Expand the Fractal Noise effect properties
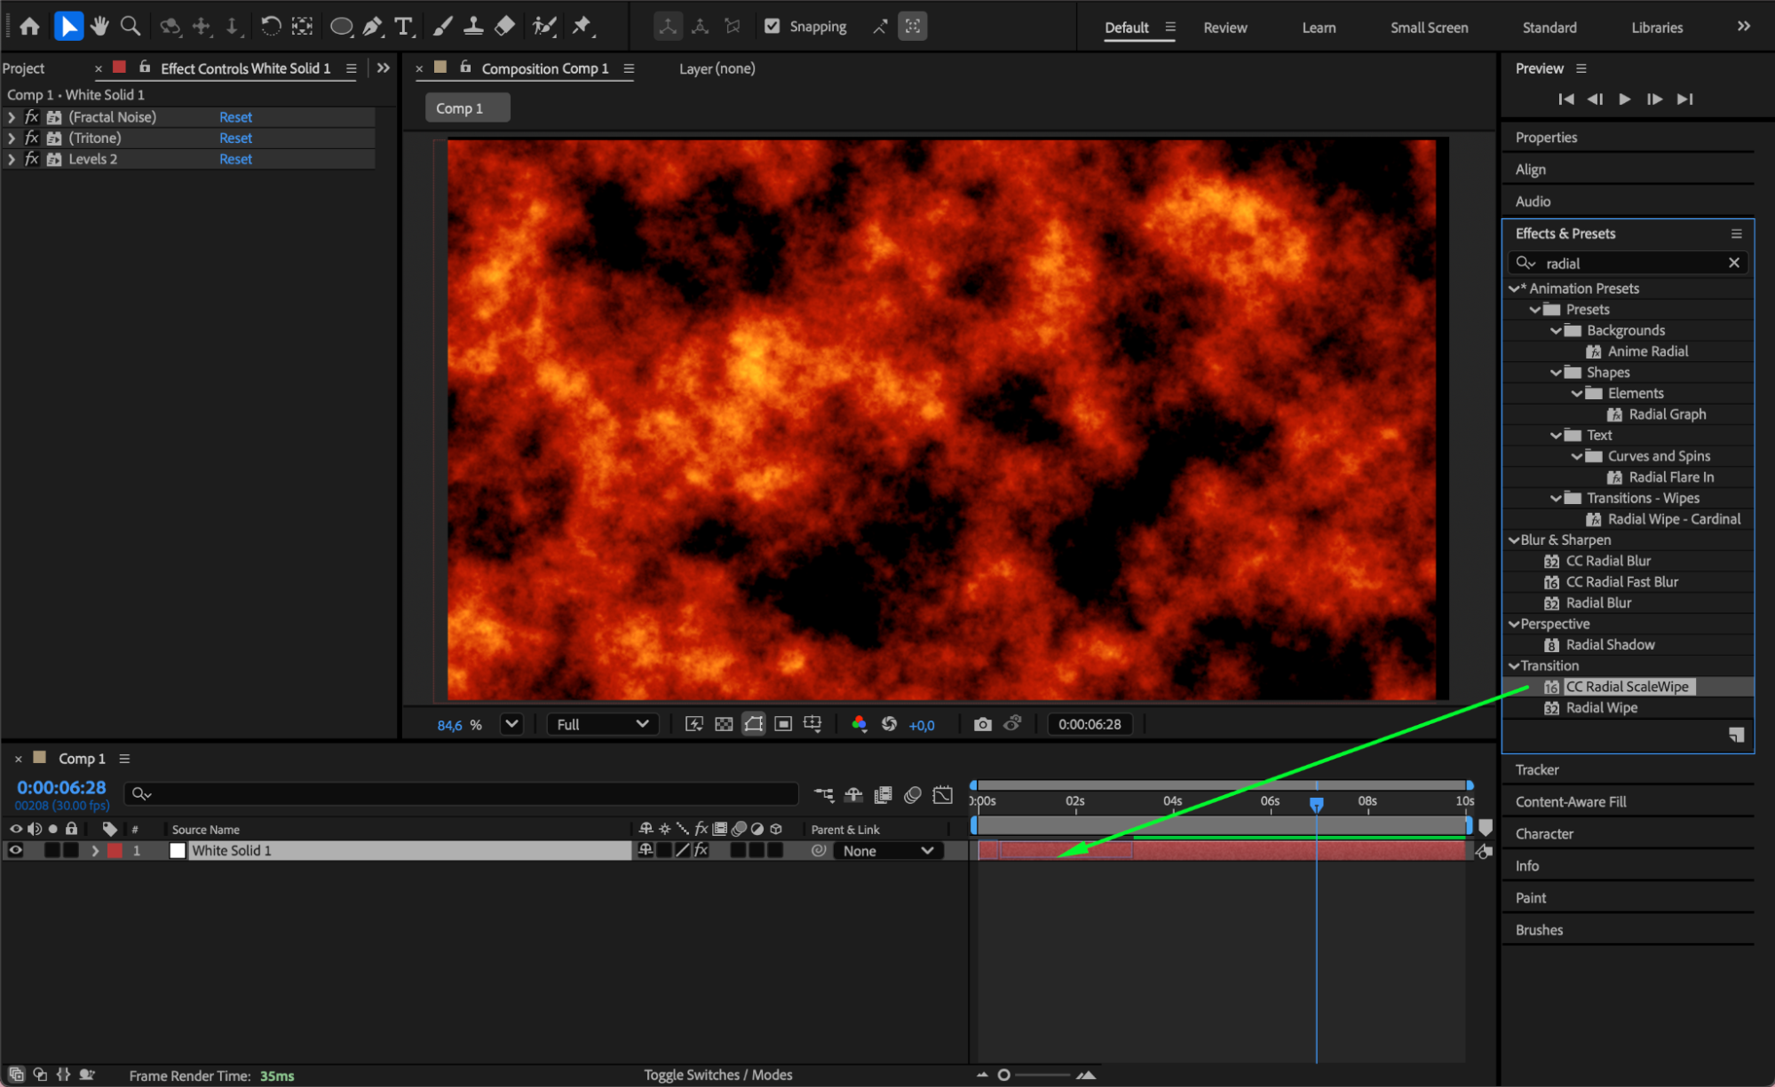Screen dimensions: 1775x1087 coord(12,117)
